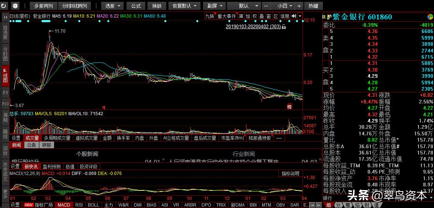This screenshot has height=208, width=434.
Task: Select F9 in left sidebar
Action: point(5,92)
